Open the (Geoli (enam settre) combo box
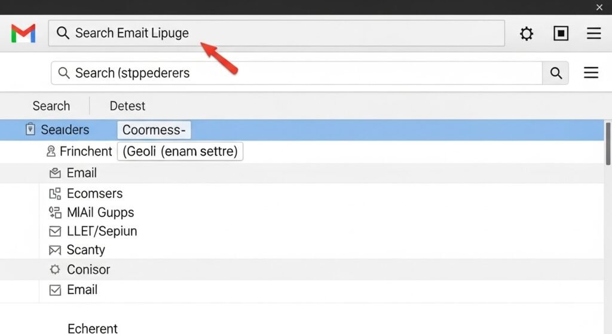The width and height of the screenshot is (612, 334). [x=180, y=152]
